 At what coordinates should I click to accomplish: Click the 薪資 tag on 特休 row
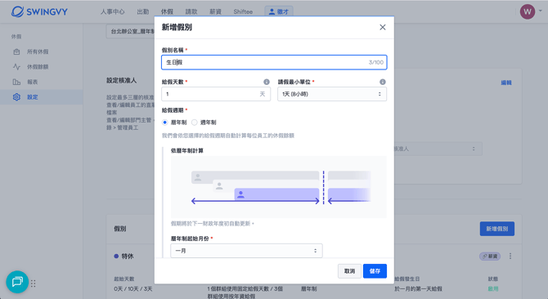490,256
